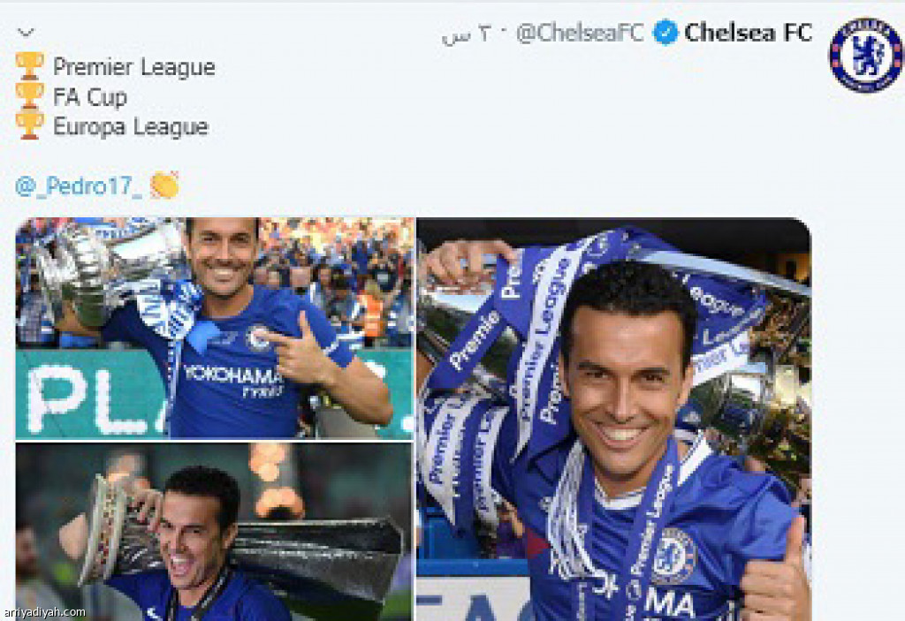905x621 pixels.
Task: Click the Yokohama Tyres shirt sponsor logo
Action: pos(234,378)
